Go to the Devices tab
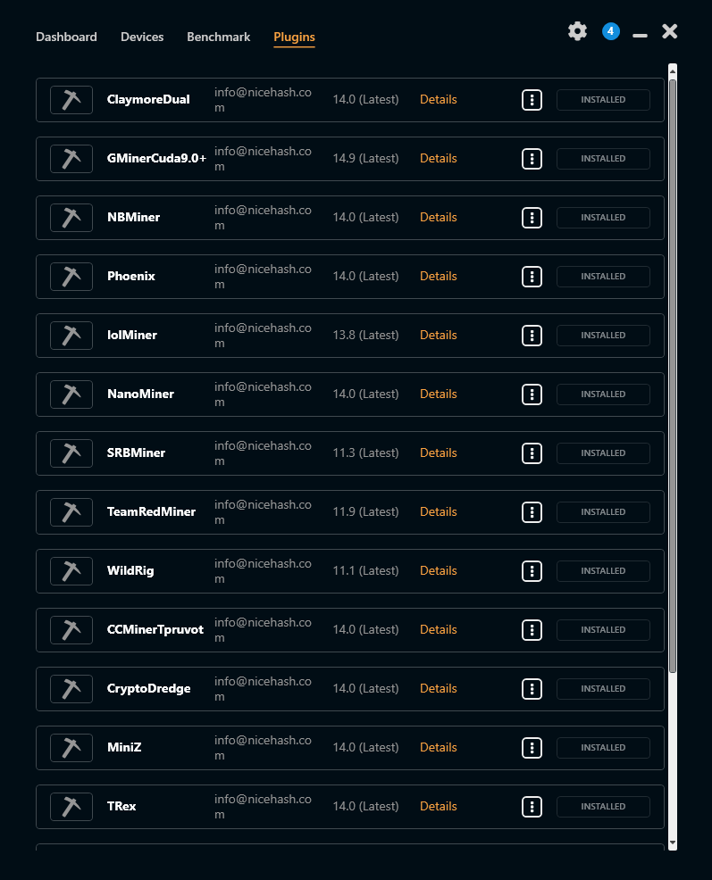 click(x=142, y=37)
